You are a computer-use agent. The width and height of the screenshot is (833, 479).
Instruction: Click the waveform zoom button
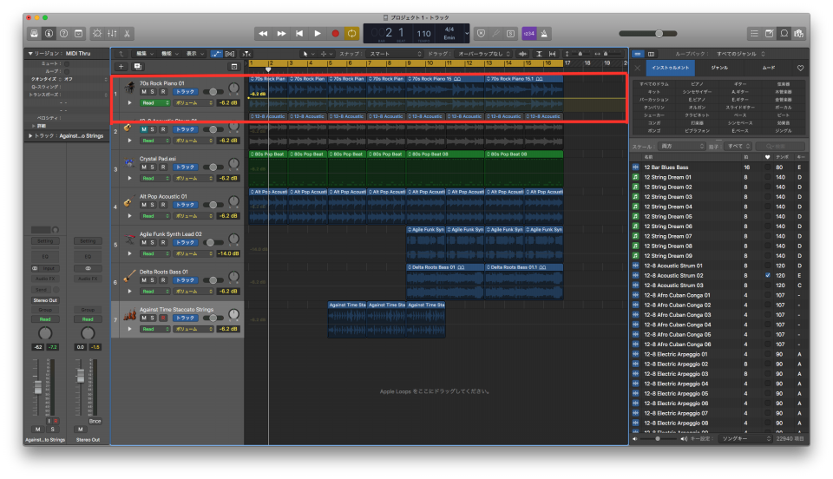(x=522, y=54)
